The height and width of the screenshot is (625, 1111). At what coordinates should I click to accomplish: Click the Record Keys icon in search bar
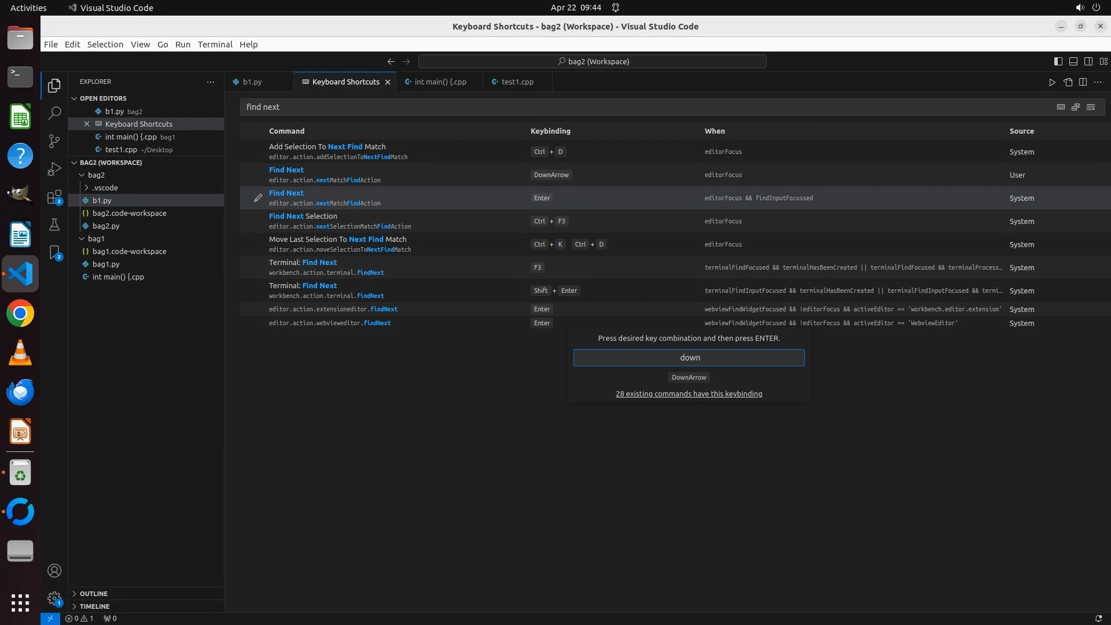point(1061,107)
